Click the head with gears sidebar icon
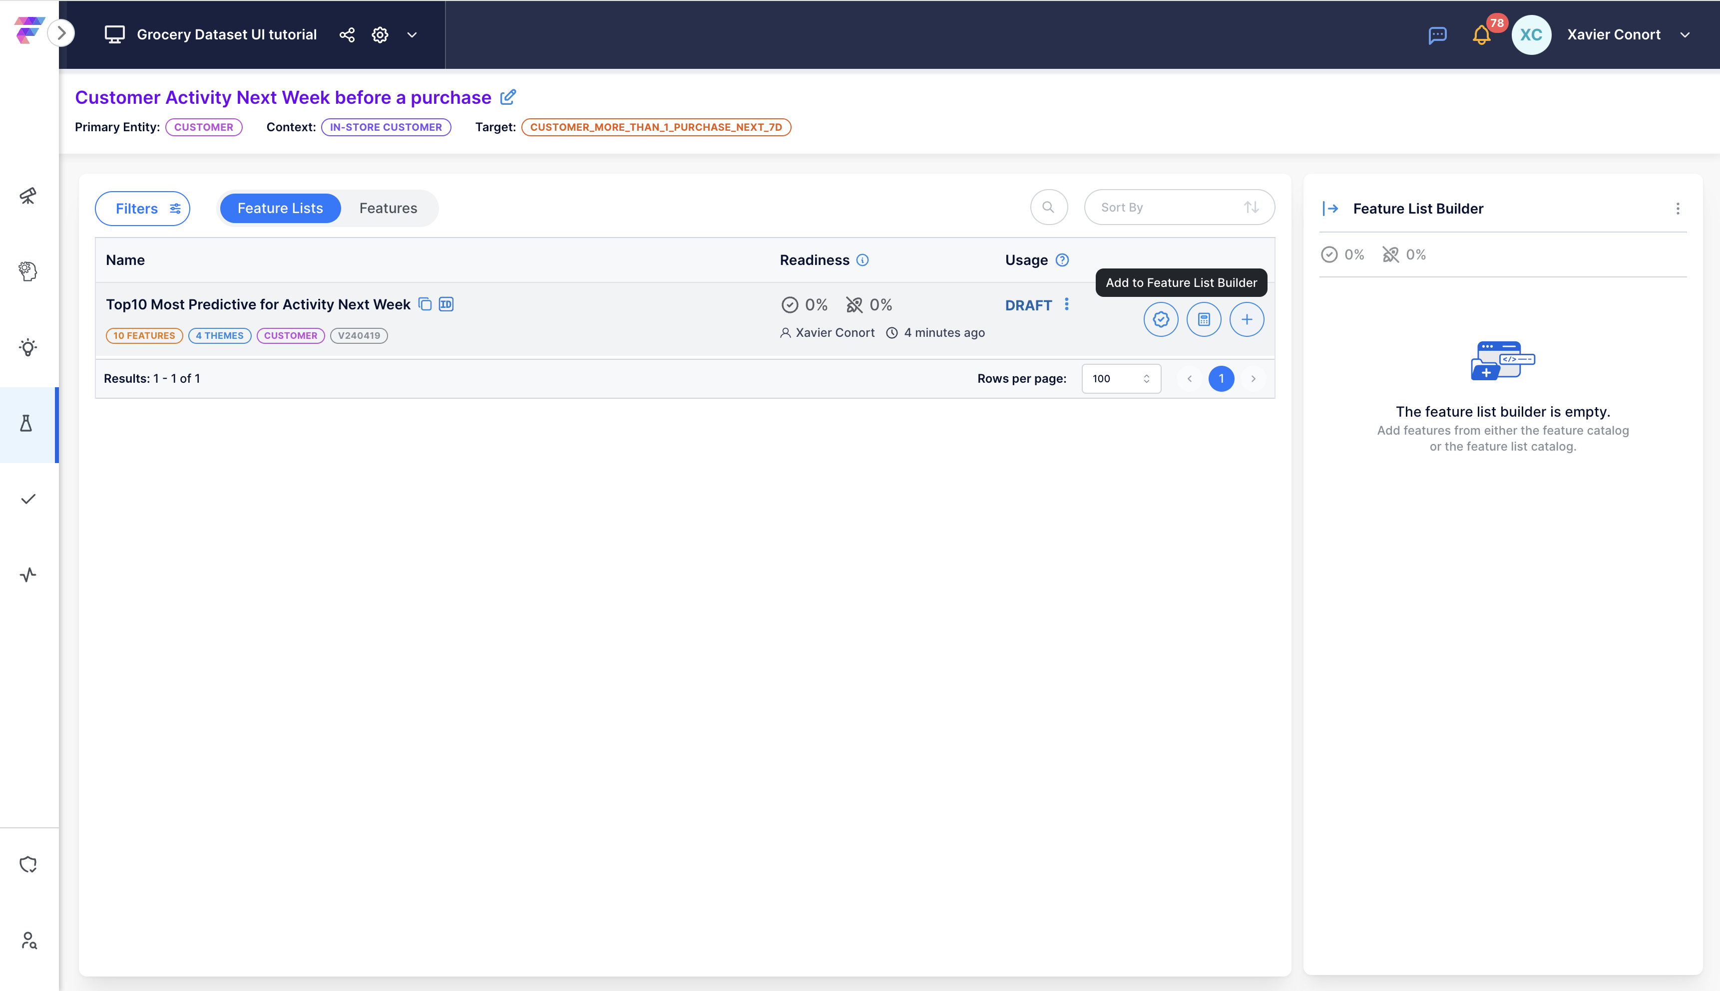The image size is (1720, 991). click(28, 271)
